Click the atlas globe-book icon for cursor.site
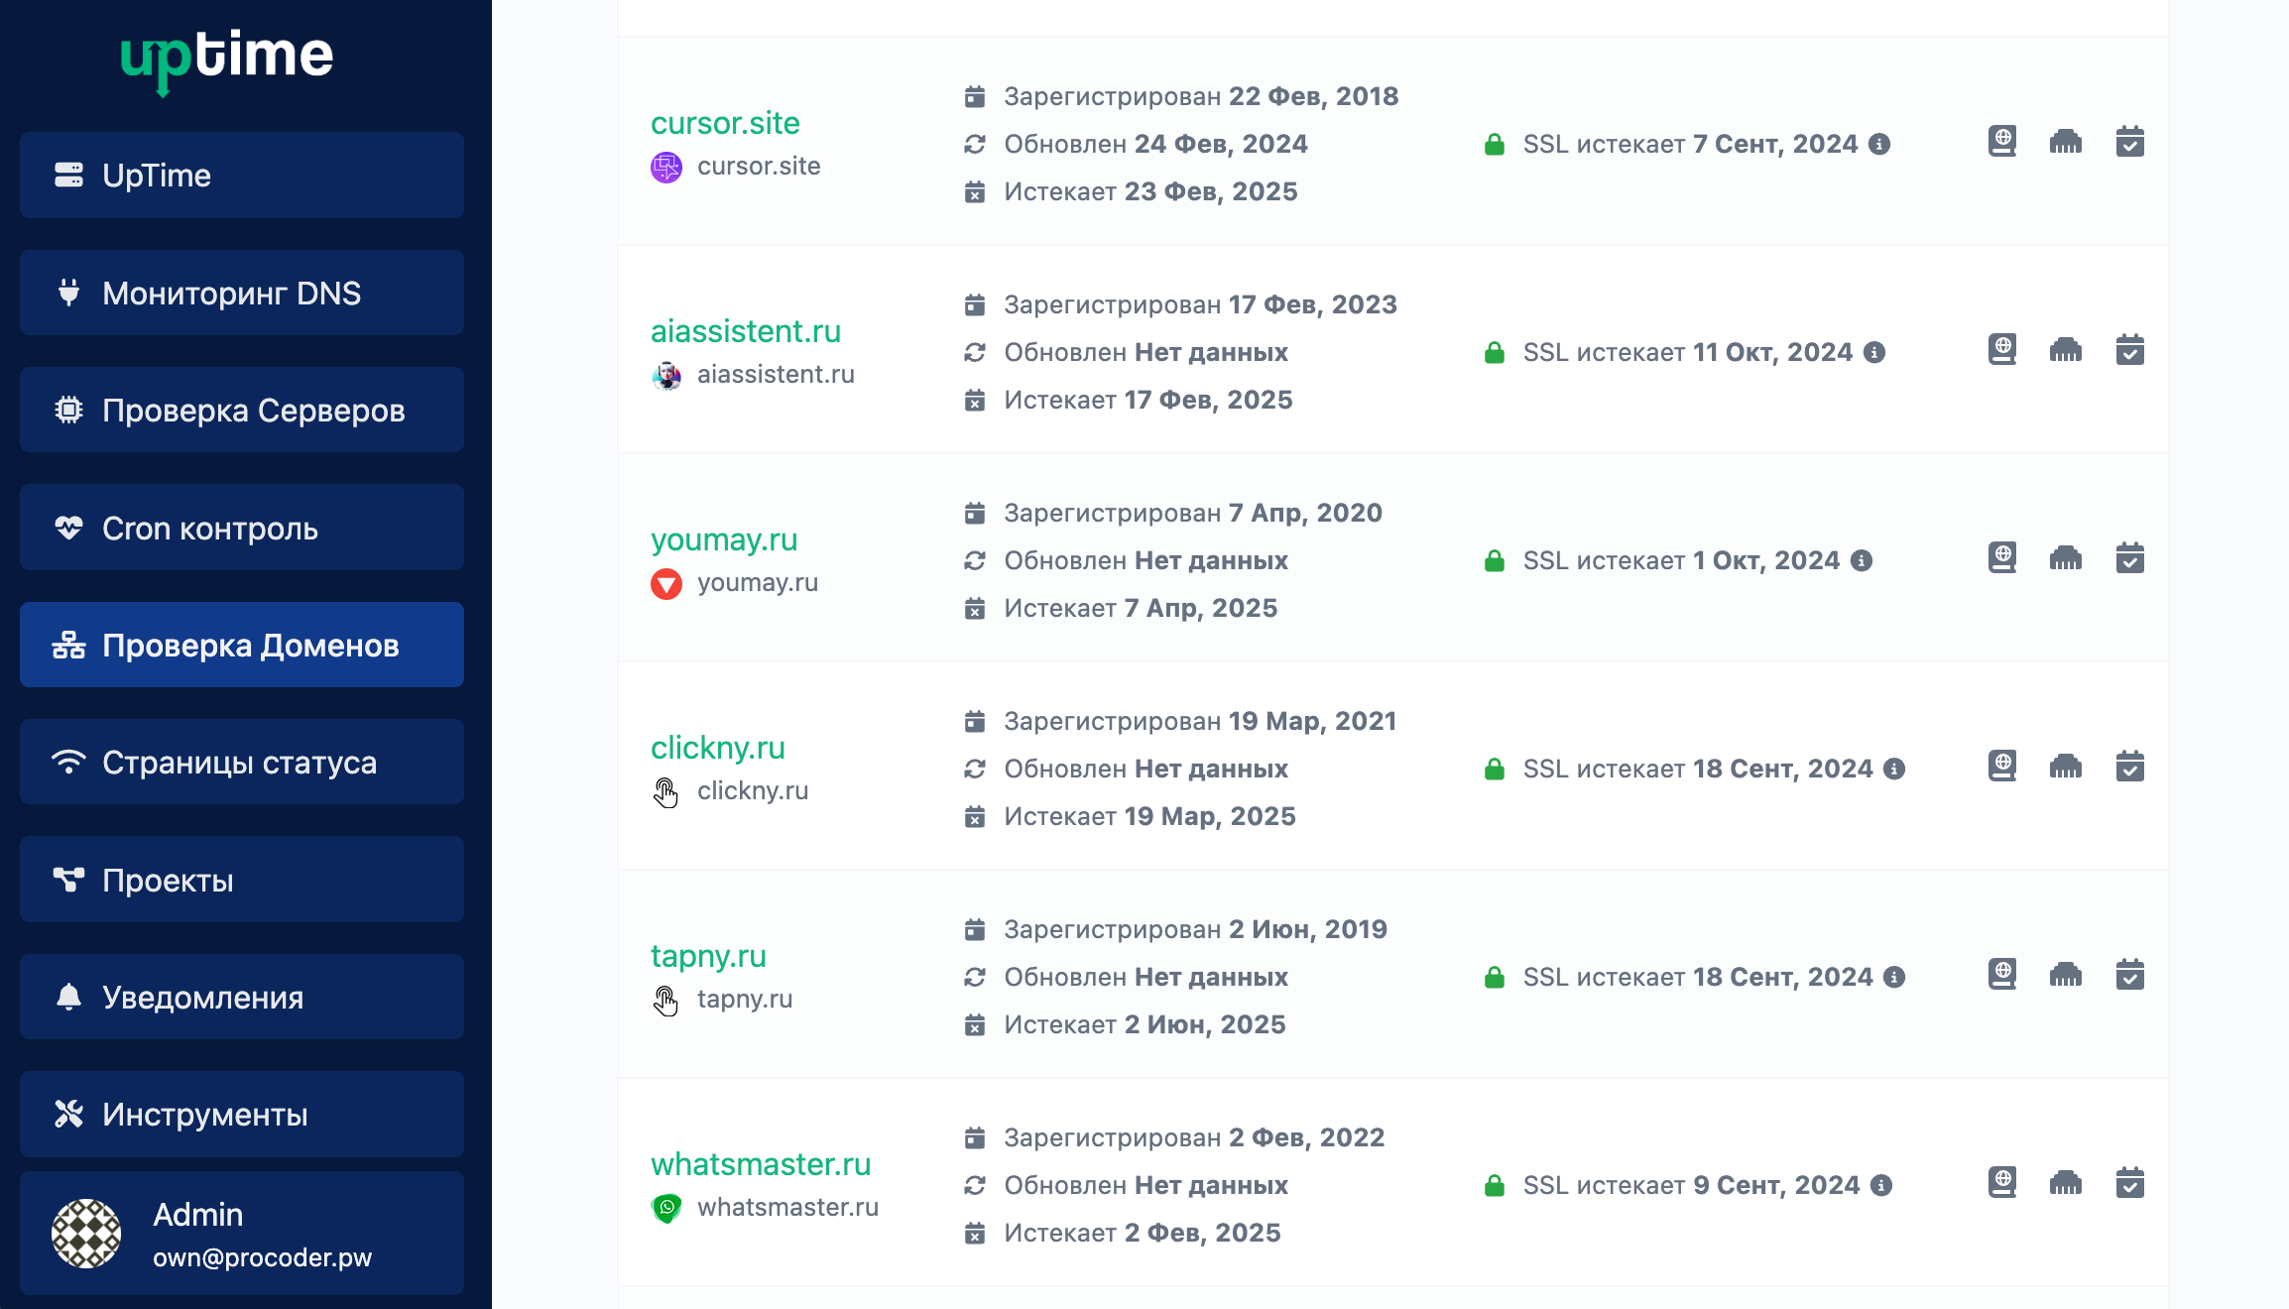The height and width of the screenshot is (1309, 2289). coord(2002,142)
